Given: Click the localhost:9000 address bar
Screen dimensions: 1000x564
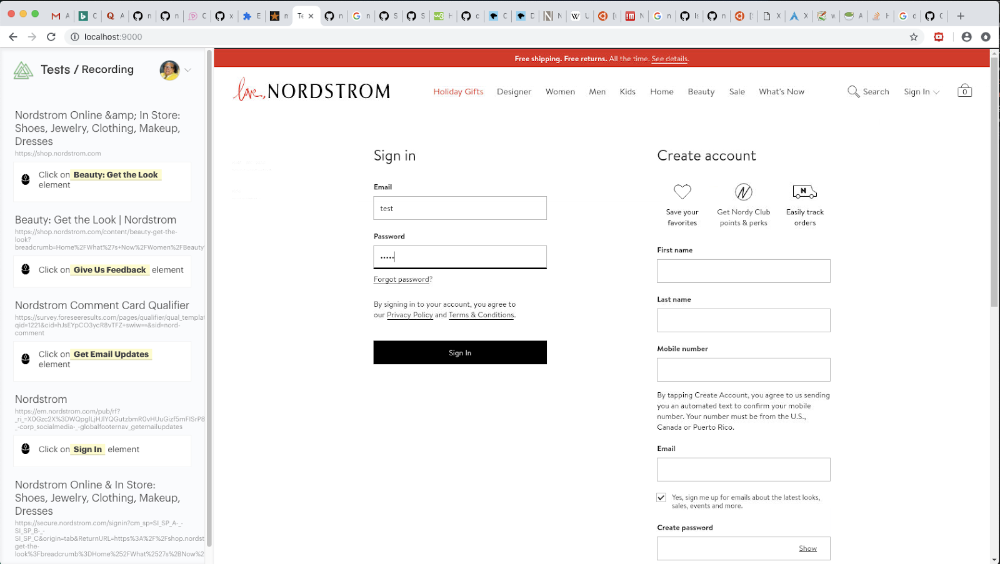Looking at the screenshot, I should pyautogui.click(x=487, y=37).
